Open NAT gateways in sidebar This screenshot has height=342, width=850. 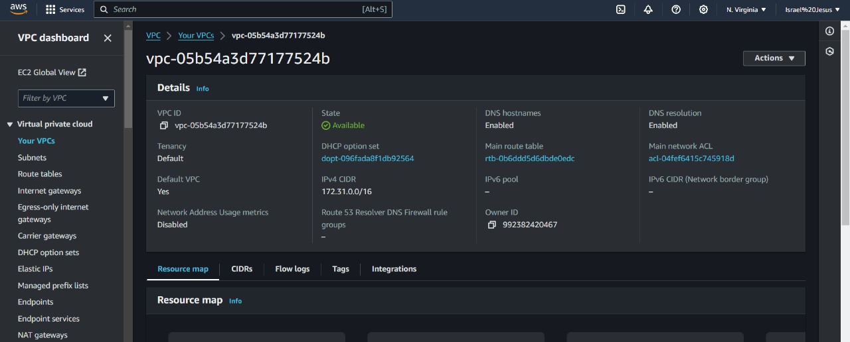tap(42, 335)
